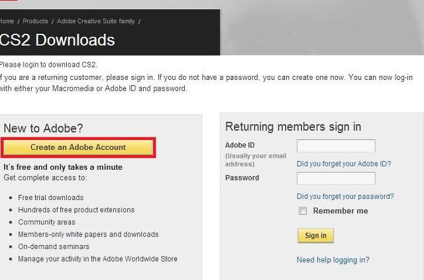Open the 'Did you forget your Adobe ID?' link
The width and height of the screenshot is (424, 280).
[x=344, y=164]
